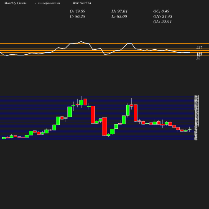Click the low value "L: 65.00"
Viewport: 209px width, 209px height.
(119, 17)
